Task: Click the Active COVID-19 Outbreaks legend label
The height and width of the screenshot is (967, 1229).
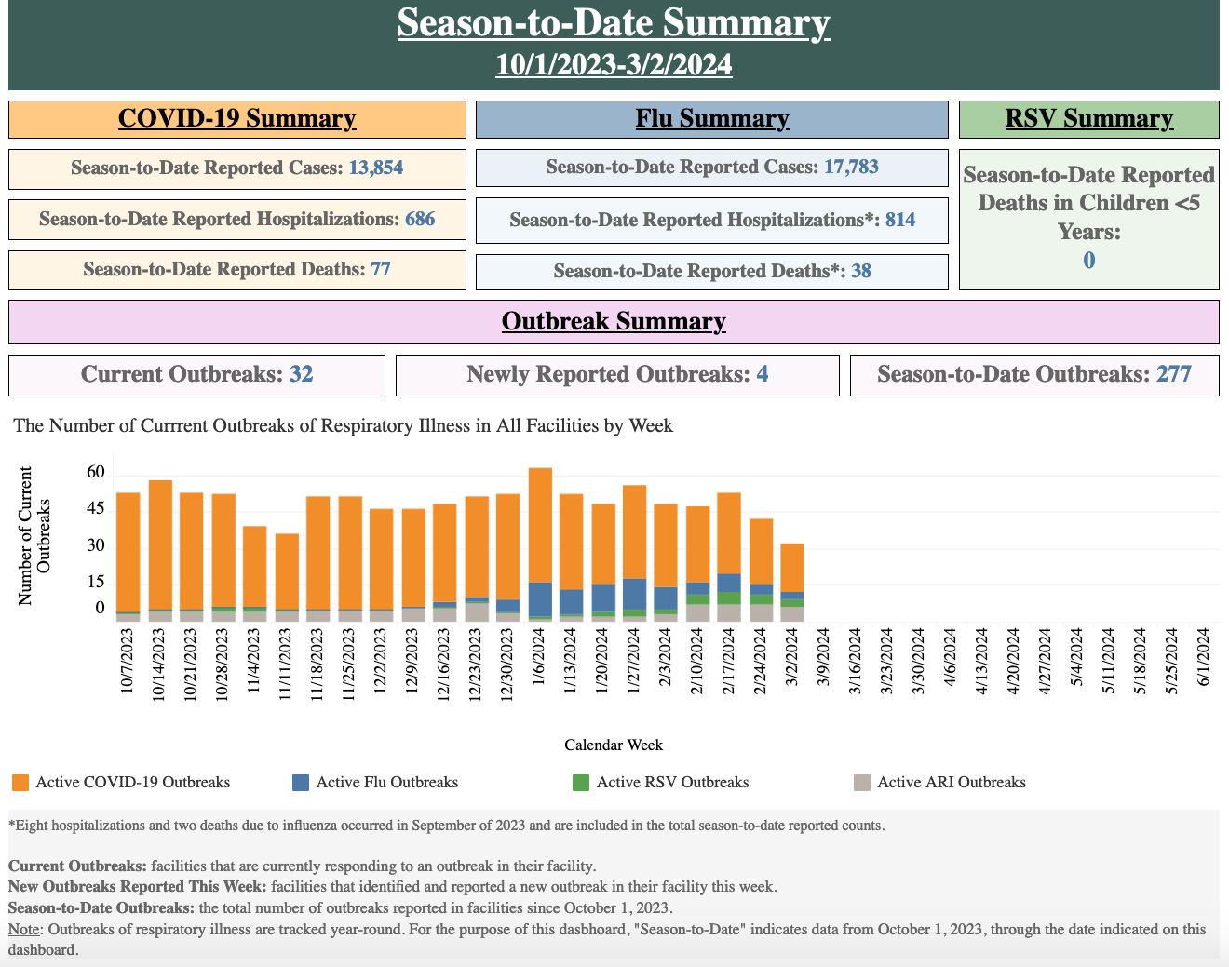Action: pyautogui.click(x=132, y=783)
